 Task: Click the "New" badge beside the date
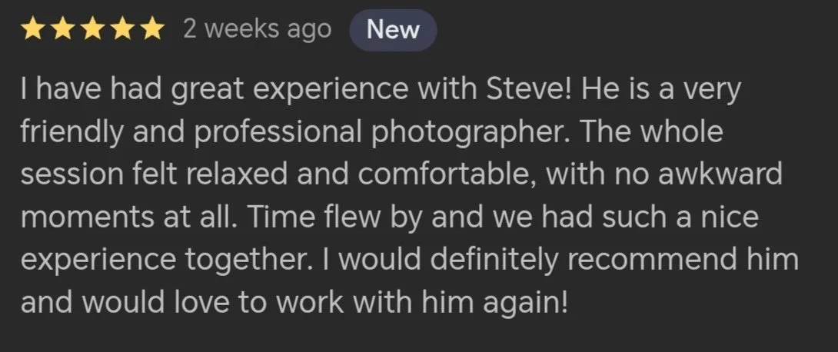click(393, 30)
